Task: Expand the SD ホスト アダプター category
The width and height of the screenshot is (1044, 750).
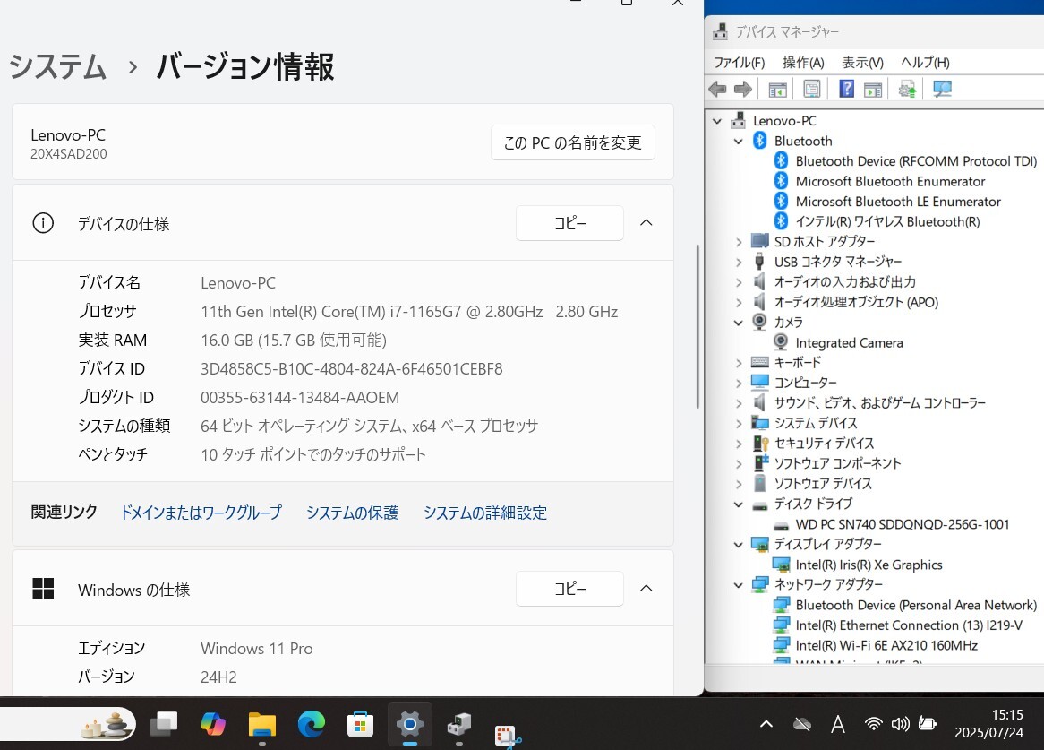Action: pyautogui.click(x=739, y=242)
